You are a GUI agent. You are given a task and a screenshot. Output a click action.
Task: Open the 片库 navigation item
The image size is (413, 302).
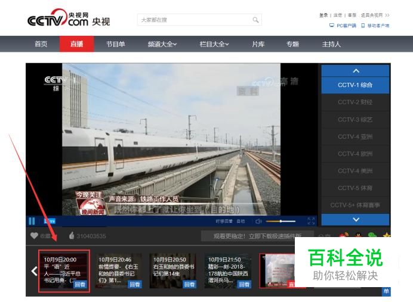tap(258, 44)
